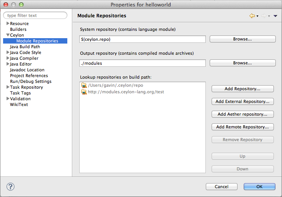Open the Java Build Path page
The height and width of the screenshot is (197, 282).
tap(25, 47)
